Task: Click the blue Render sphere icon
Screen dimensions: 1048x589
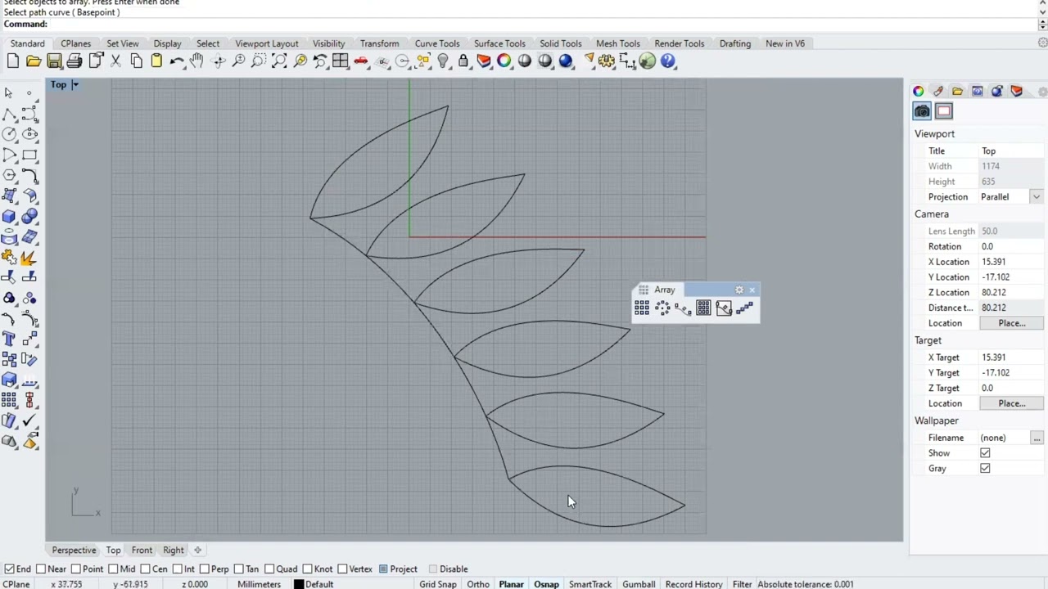Action: coord(566,61)
